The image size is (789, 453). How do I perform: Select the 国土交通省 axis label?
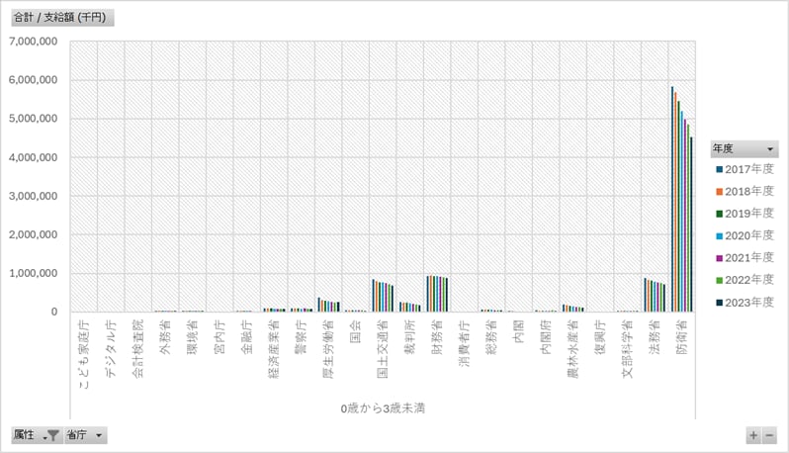click(x=383, y=348)
